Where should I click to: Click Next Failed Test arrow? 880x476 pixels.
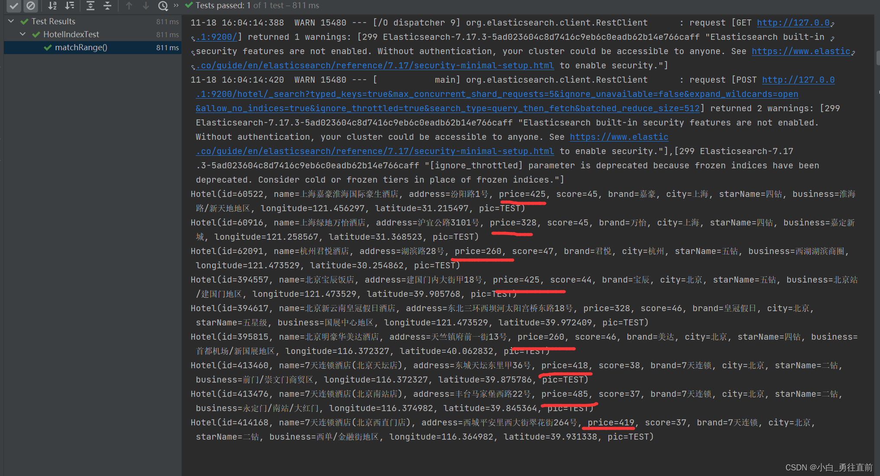pyautogui.click(x=146, y=6)
